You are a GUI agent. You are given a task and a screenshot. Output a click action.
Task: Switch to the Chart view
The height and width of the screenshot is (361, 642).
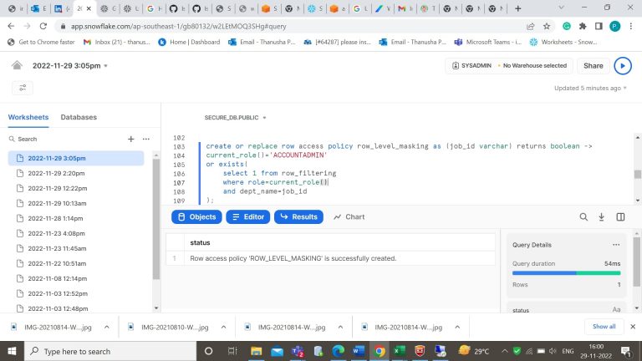coord(349,217)
